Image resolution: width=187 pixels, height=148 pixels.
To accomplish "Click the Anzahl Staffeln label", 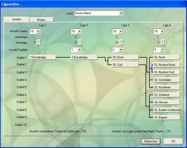I will click(x=18, y=50).
